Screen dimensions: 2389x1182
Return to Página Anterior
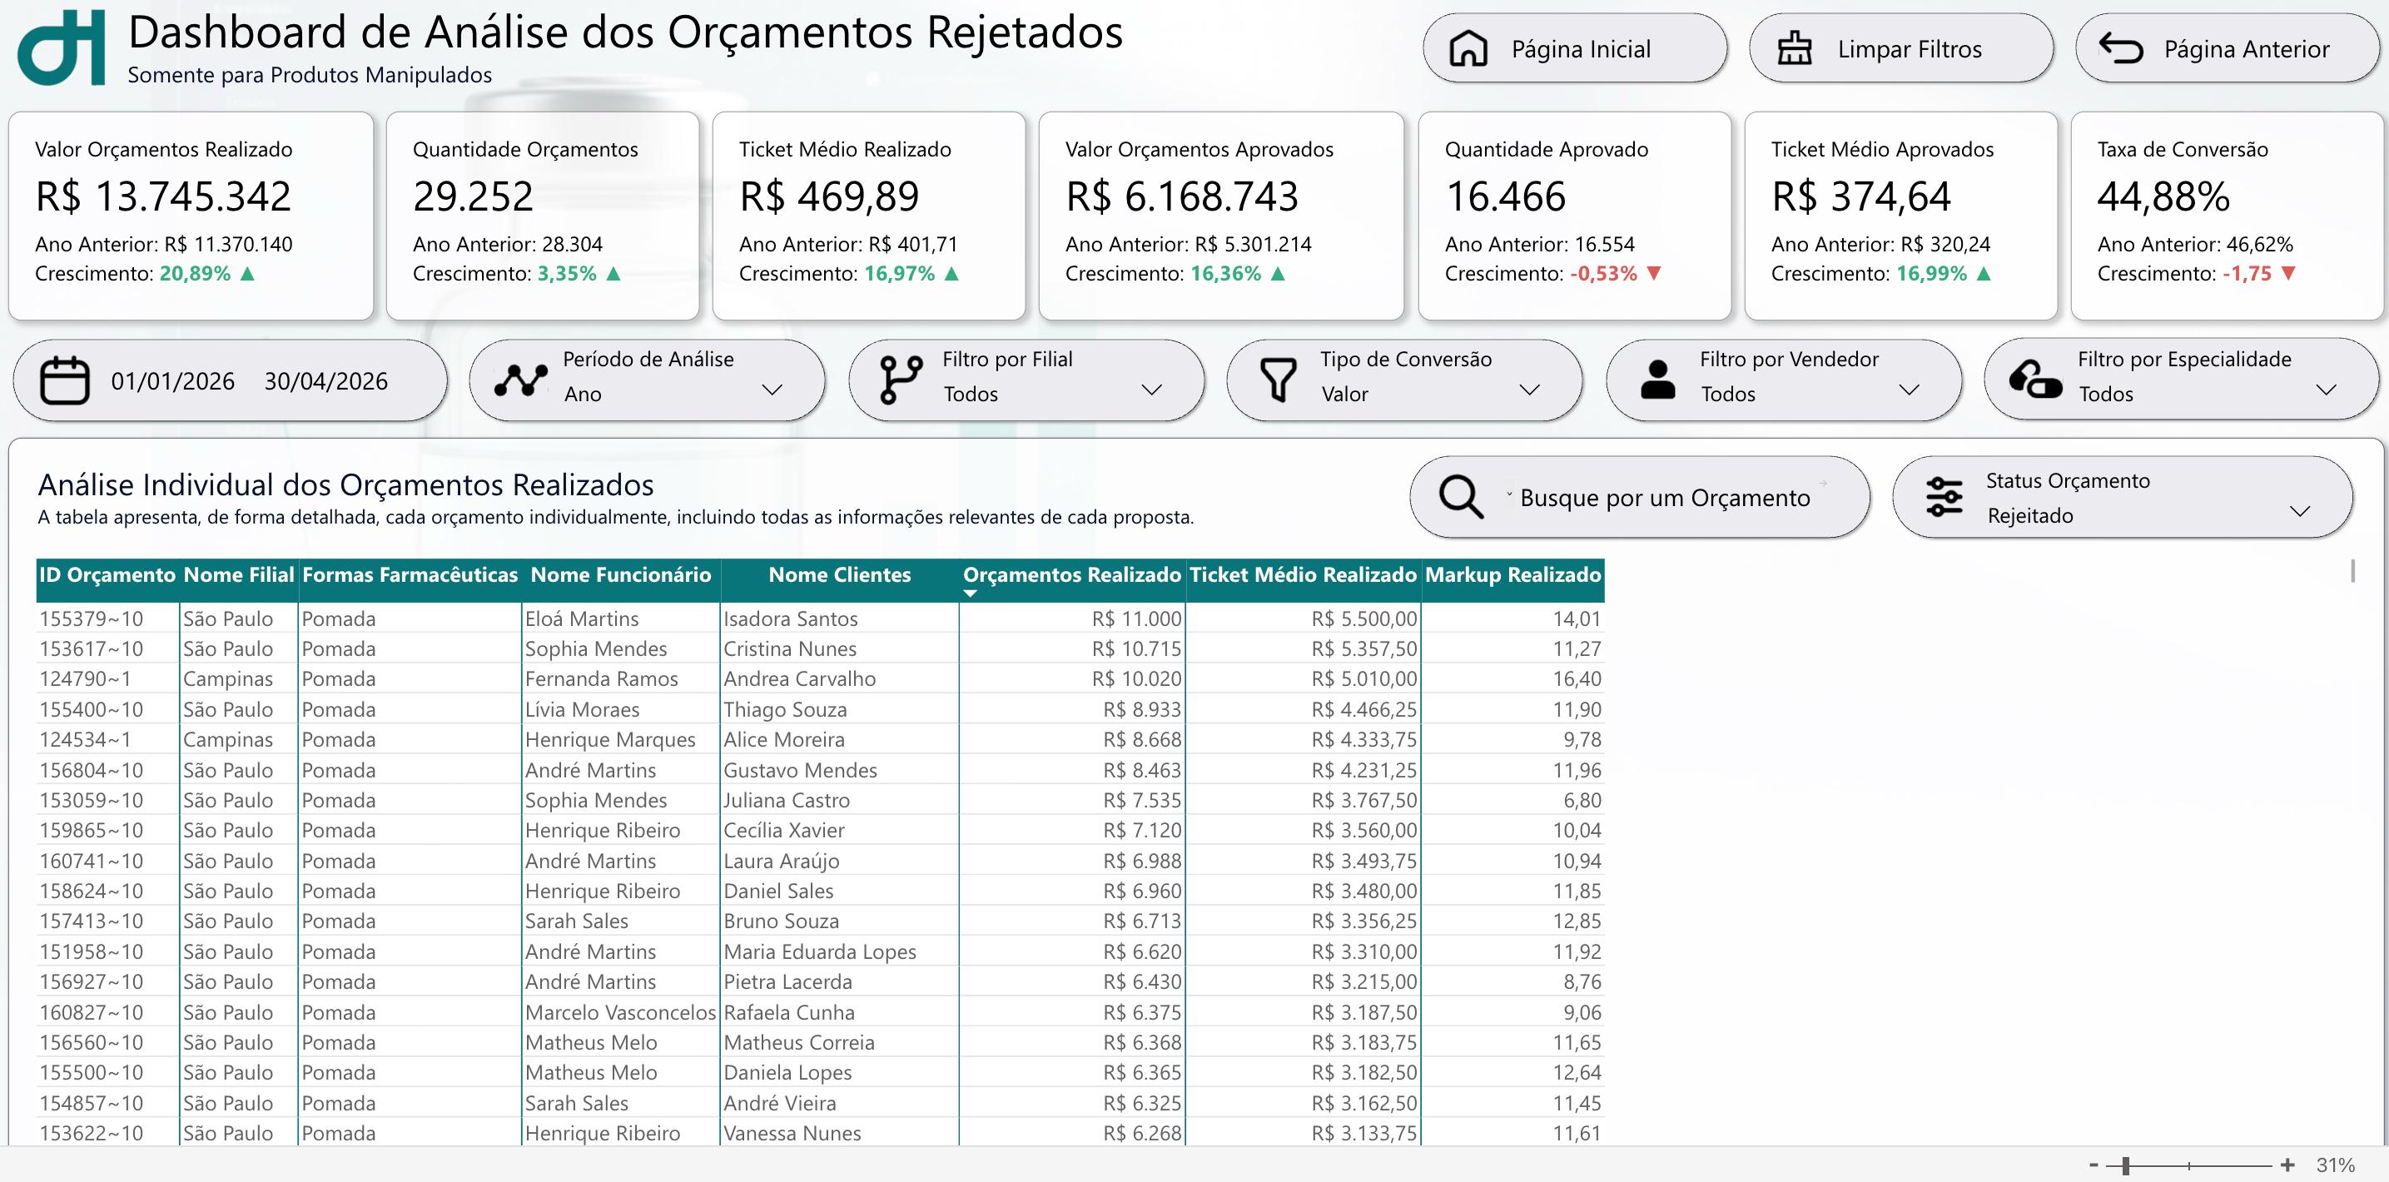coord(2228,48)
